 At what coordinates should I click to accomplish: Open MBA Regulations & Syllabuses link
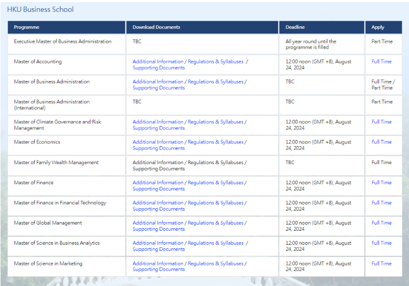[215, 82]
